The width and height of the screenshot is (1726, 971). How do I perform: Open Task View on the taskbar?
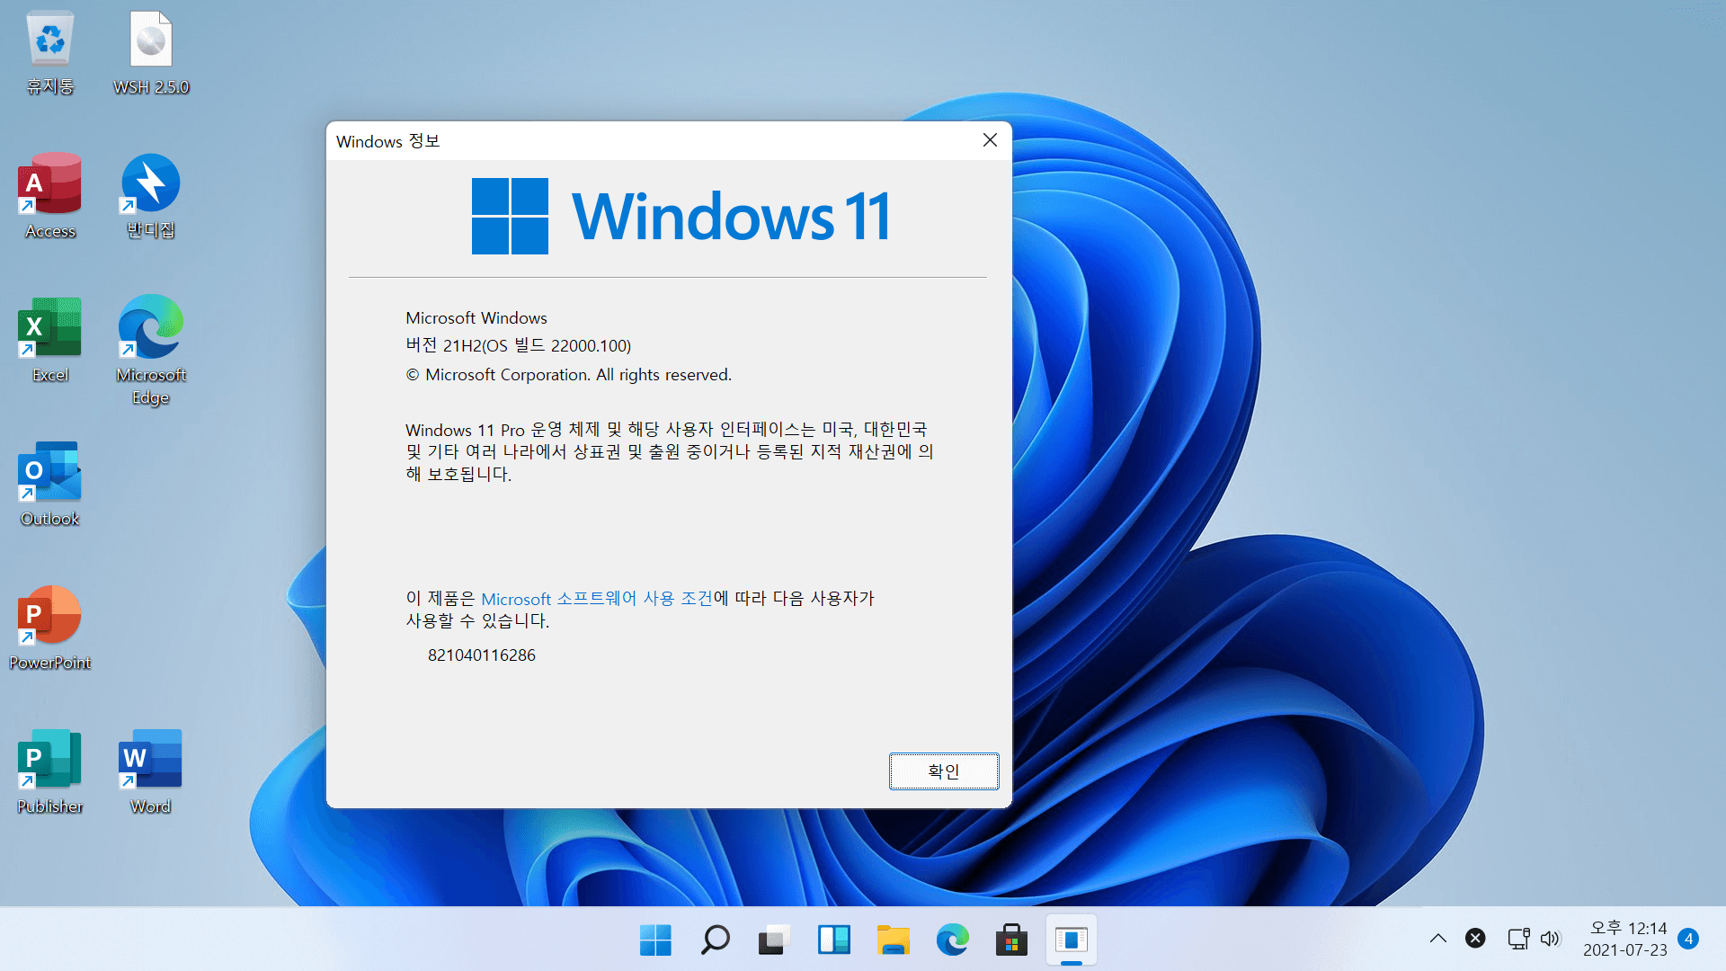click(x=774, y=940)
